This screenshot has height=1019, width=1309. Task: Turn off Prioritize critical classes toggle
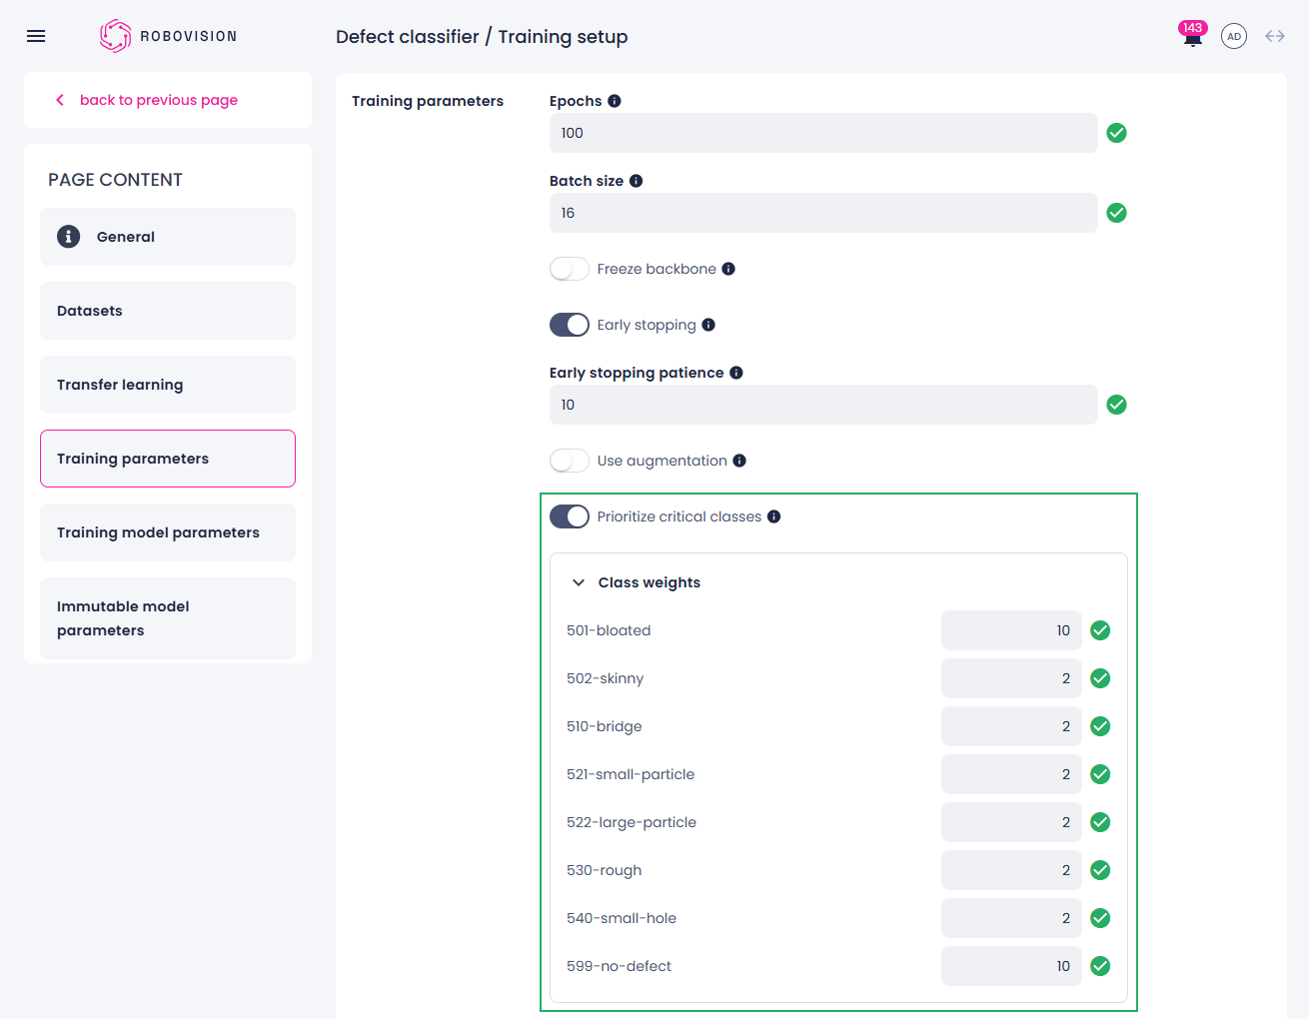coord(570,516)
